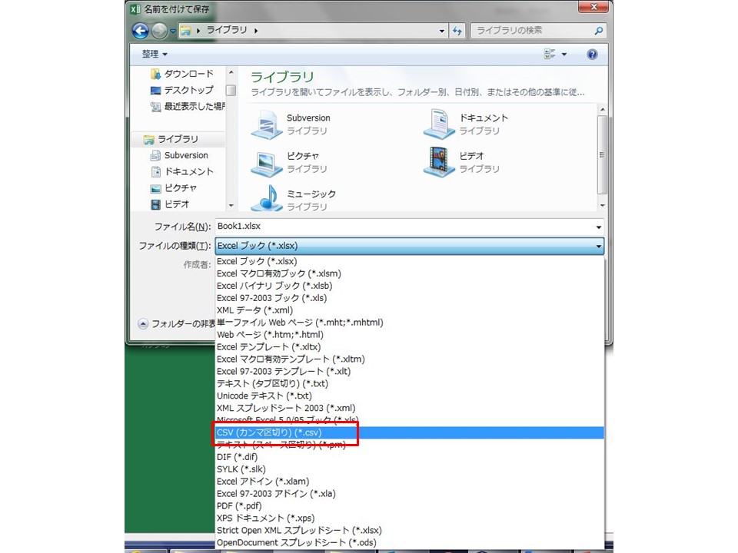Select デスクトップ in the navigation pane

coord(188,90)
